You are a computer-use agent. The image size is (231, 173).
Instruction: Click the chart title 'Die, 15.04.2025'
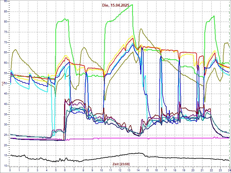[x=116, y=5]
